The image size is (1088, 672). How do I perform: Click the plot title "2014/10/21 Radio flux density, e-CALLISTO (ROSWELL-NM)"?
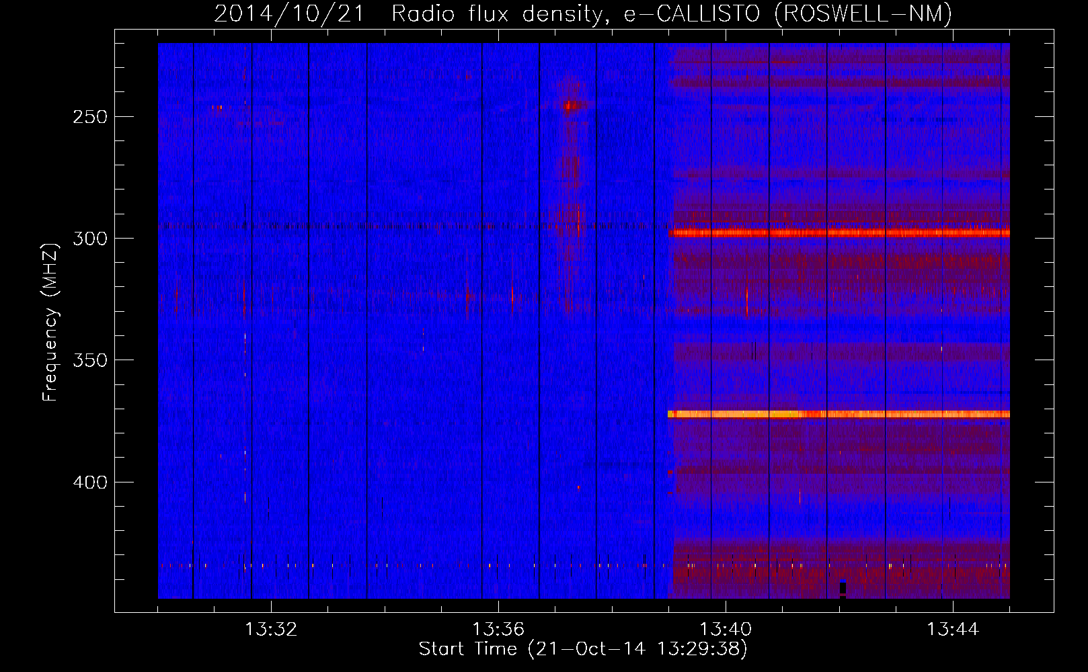point(583,13)
